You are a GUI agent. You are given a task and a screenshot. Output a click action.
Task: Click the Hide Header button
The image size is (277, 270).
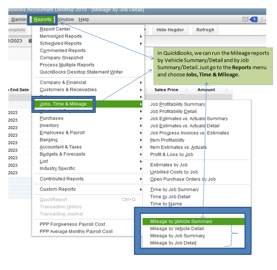pos(170,30)
